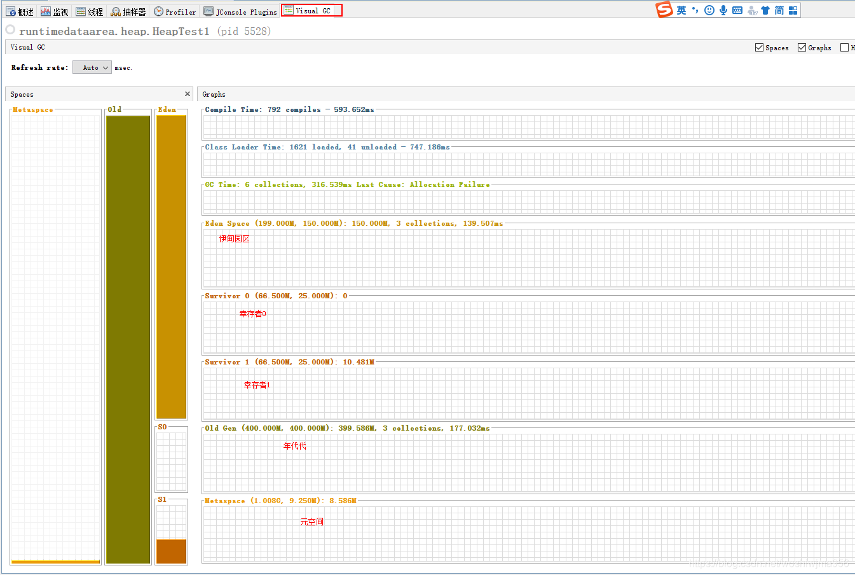Select the Visual GC tab
The image size is (855, 575).
point(312,11)
